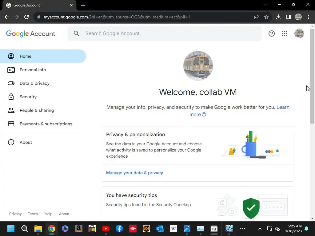Screen dimensions: 315x236
Task: Open the Security section
Action: (43, 97)
